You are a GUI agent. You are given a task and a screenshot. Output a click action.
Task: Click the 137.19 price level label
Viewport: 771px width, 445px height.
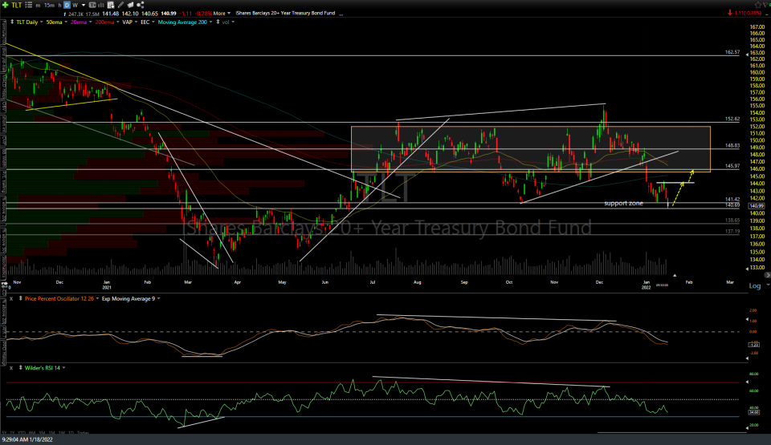click(732, 232)
